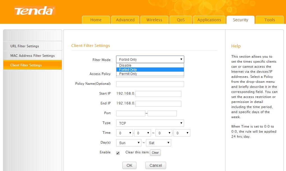Click the End IP prefix 192.168.0.
This screenshot has height=171, width=286.
(125, 103)
